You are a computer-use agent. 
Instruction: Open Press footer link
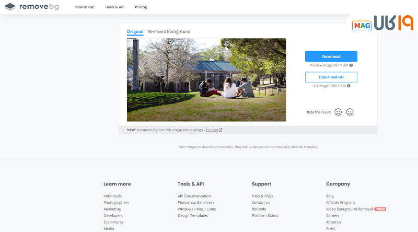331,228
